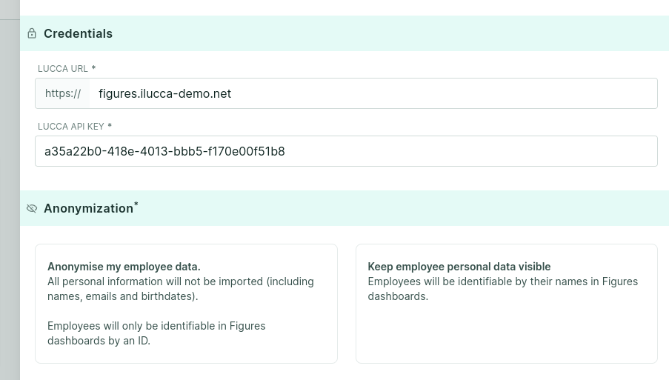Select Keep employee personal data visible option

507,304
